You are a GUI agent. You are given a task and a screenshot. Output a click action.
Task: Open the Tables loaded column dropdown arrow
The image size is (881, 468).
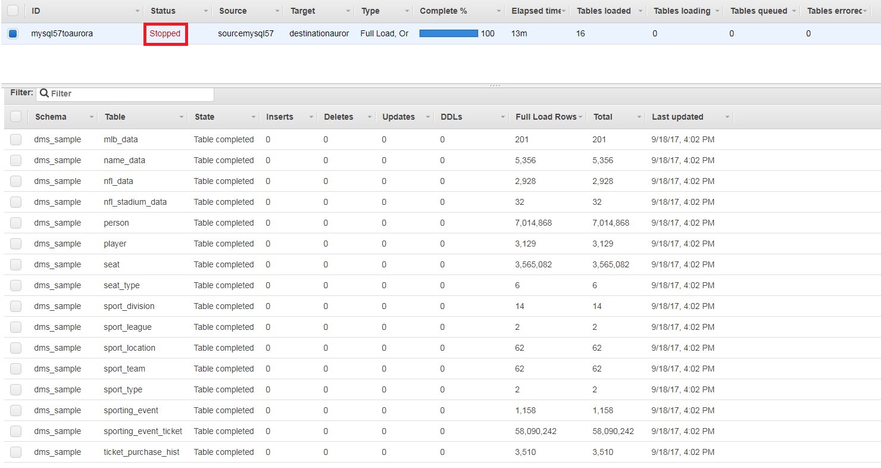coord(641,11)
